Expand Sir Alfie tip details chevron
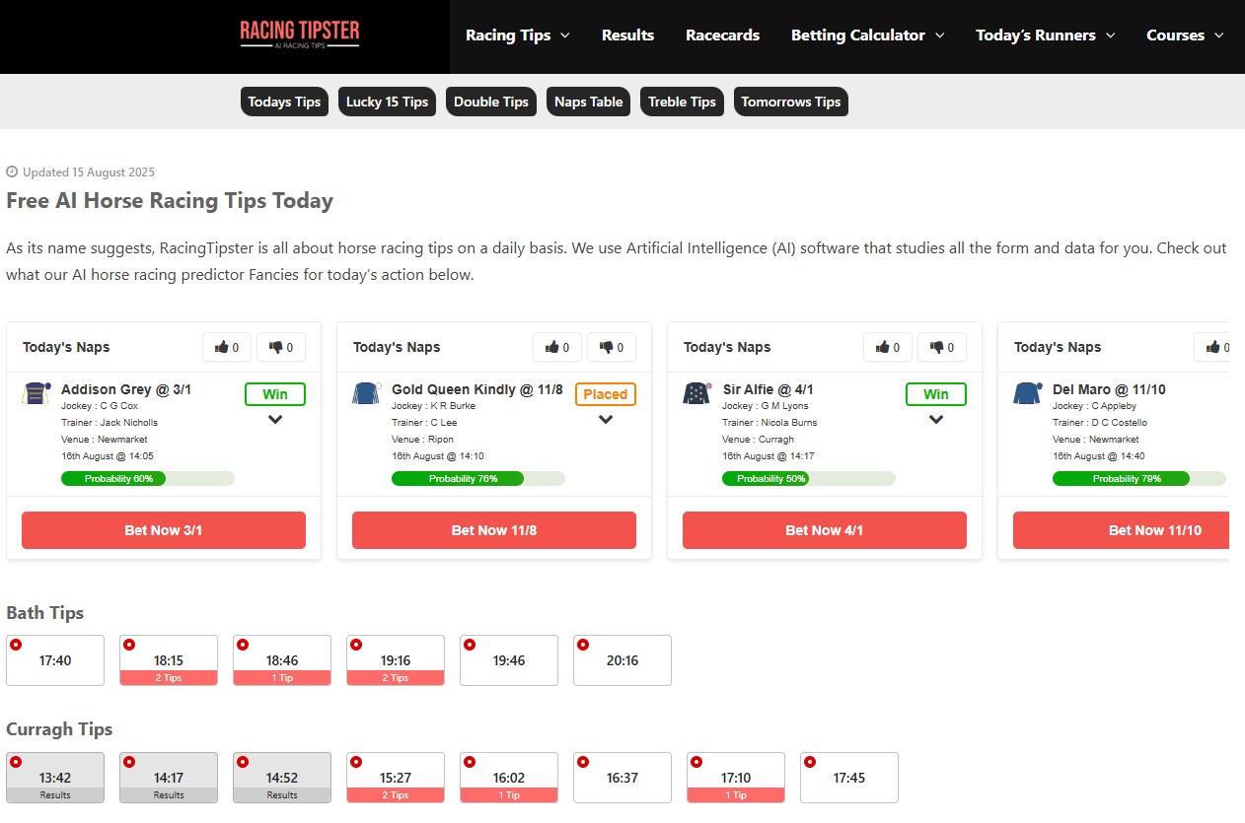 pyautogui.click(x=936, y=420)
